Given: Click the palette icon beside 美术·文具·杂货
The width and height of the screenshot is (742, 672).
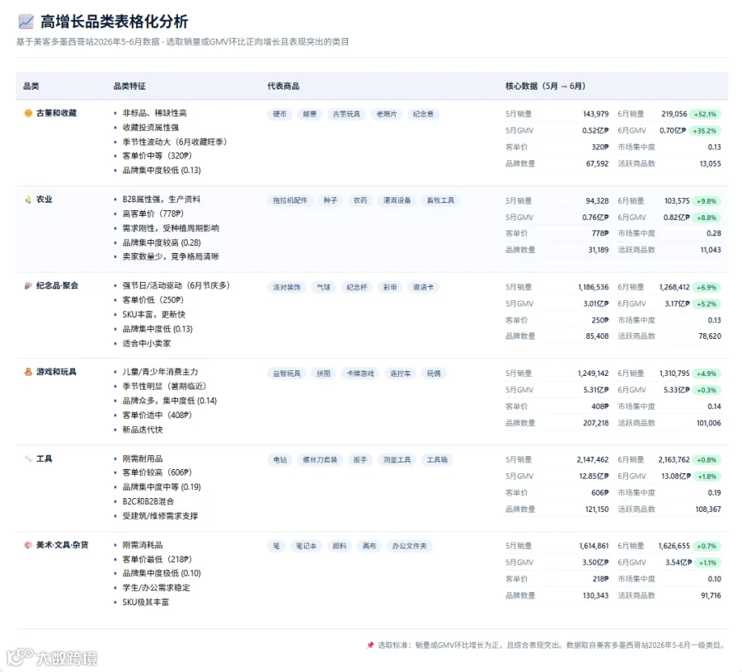Looking at the screenshot, I should [x=28, y=545].
